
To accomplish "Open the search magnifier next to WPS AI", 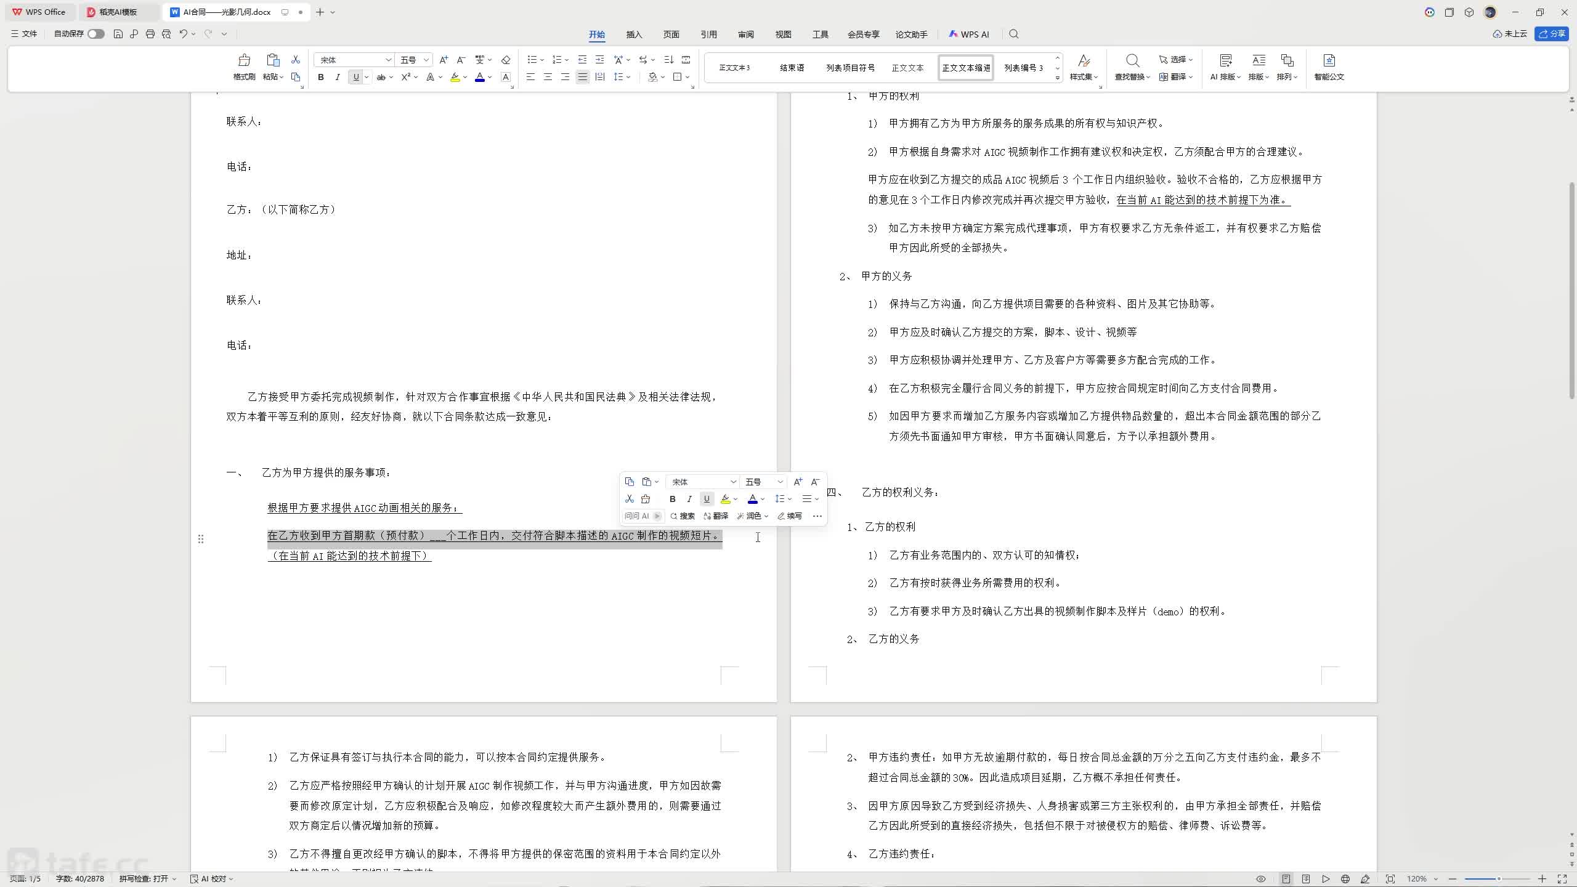I will 1014,34.
